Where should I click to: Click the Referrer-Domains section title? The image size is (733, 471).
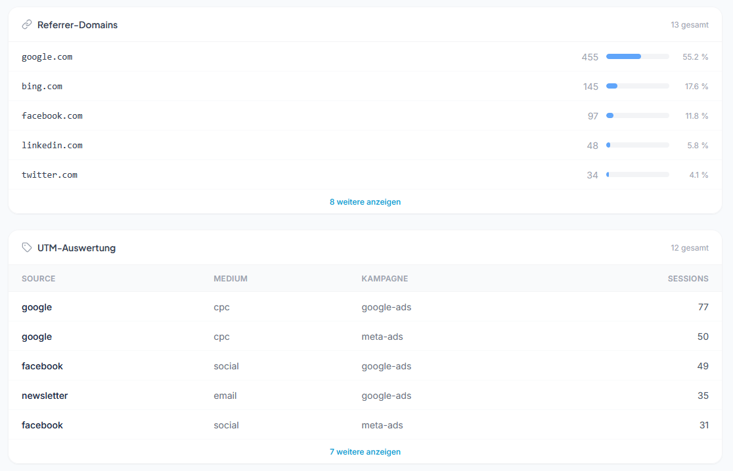pyautogui.click(x=78, y=25)
